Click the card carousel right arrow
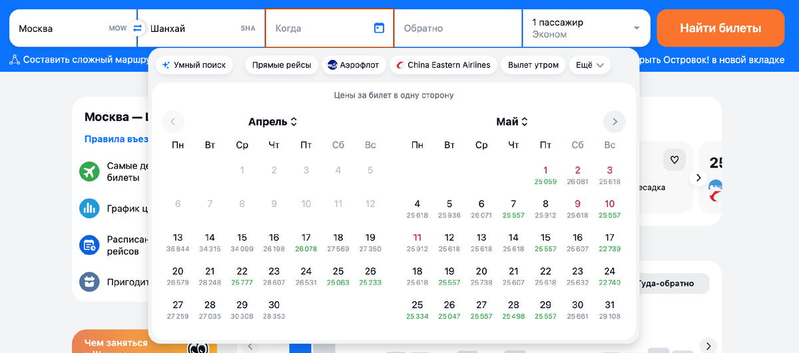Viewport: 799px width, 353px height. (x=698, y=177)
